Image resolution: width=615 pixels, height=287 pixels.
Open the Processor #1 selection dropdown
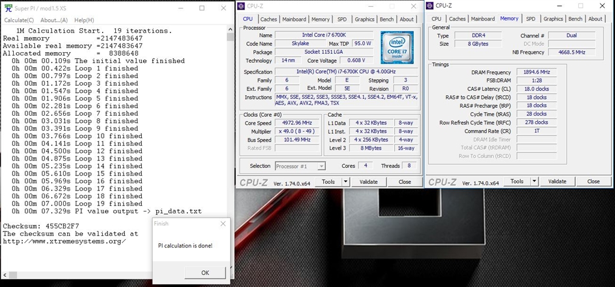coord(300,167)
